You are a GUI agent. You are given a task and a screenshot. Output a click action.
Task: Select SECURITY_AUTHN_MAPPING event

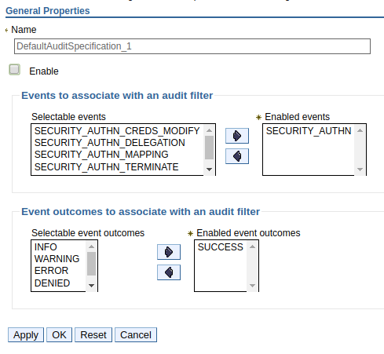pyautogui.click(x=117, y=155)
